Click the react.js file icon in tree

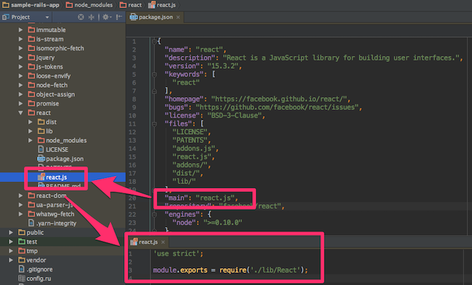pyautogui.click(x=41, y=177)
